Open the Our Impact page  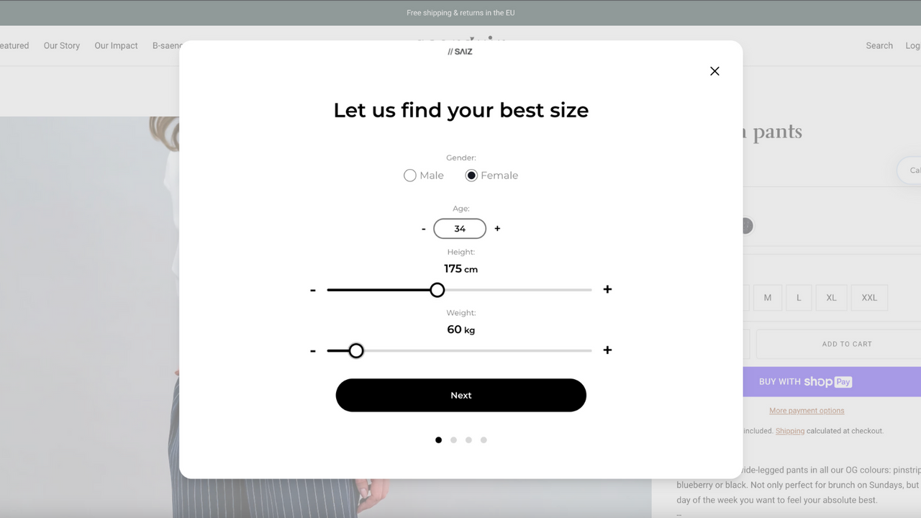point(116,45)
